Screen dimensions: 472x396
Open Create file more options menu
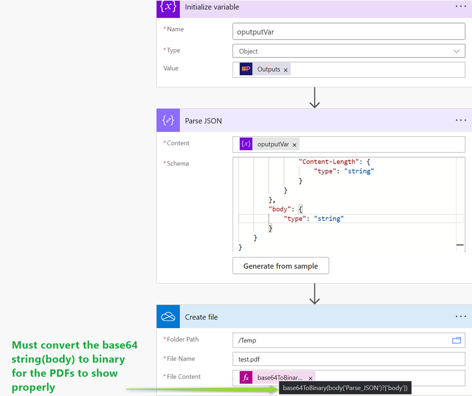(460, 317)
